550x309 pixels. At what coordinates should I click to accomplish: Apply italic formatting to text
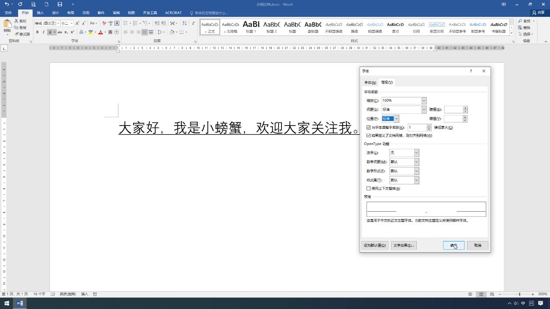tap(44, 32)
